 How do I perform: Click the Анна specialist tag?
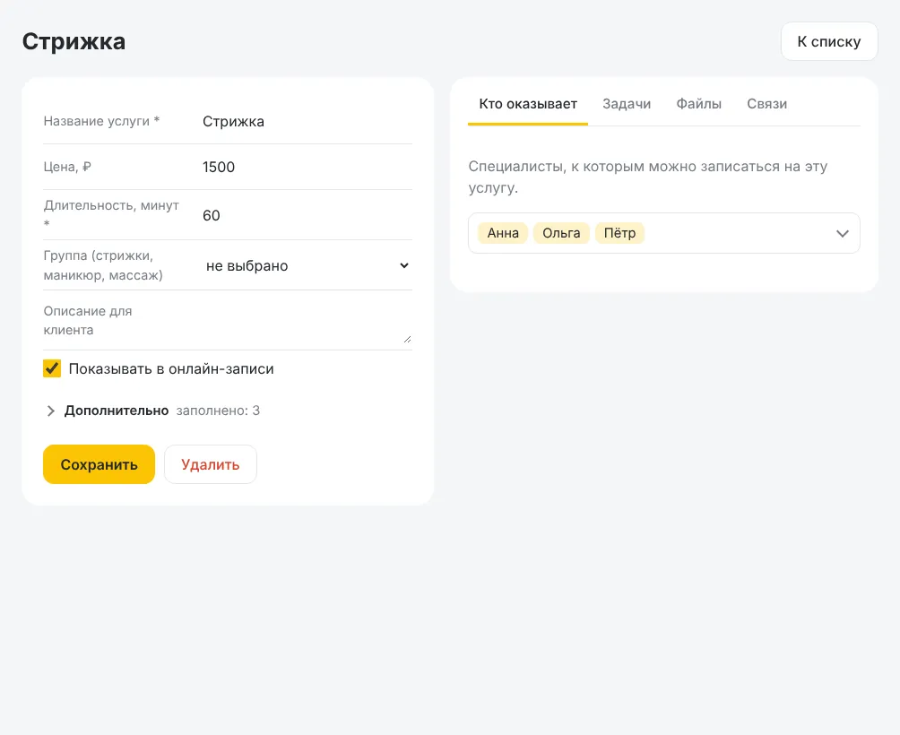(x=503, y=233)
